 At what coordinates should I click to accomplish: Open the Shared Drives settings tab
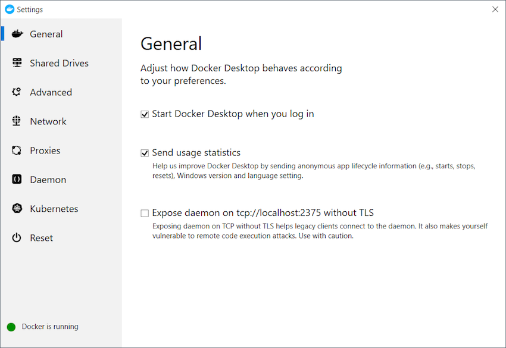pos(59,63)
